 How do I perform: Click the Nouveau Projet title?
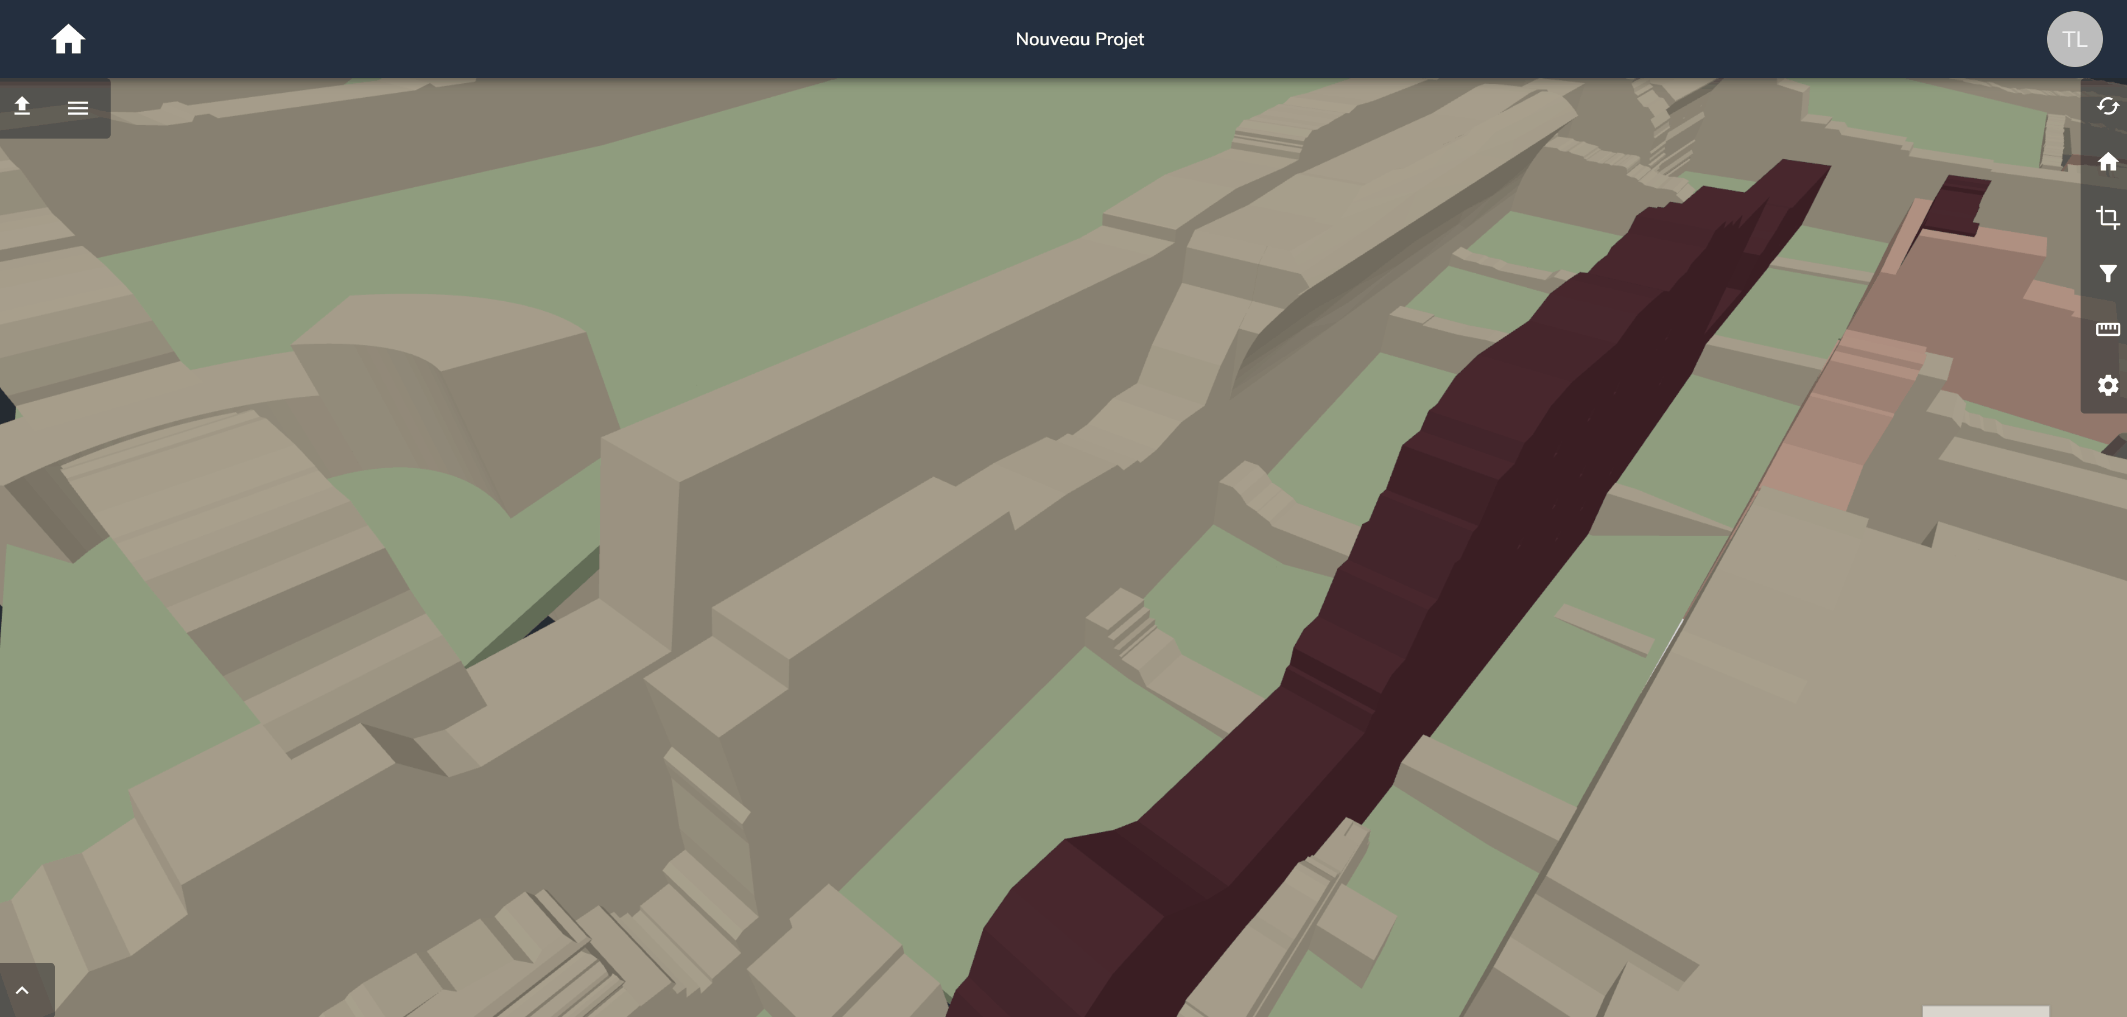[x=1079, y=39]
